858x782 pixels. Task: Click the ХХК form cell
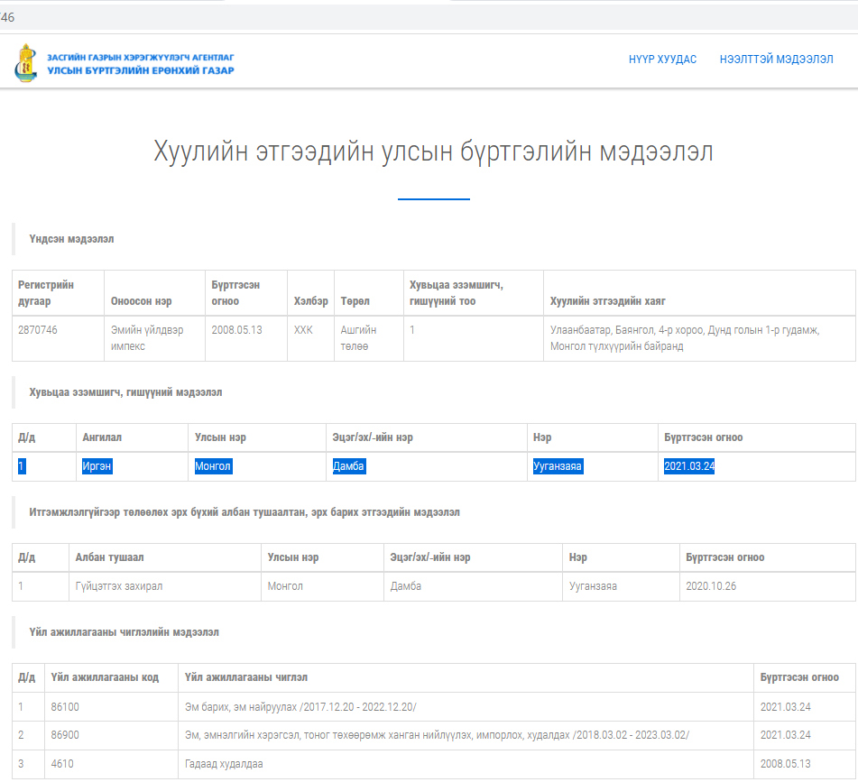[303, 330]
